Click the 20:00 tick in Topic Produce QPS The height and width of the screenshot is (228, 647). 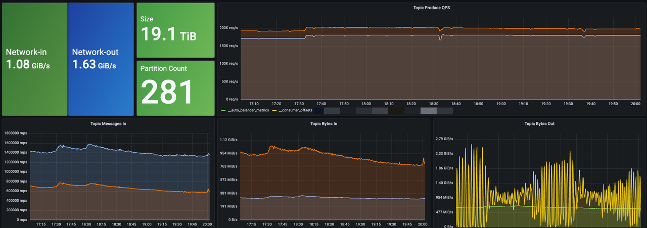(635, 103)
